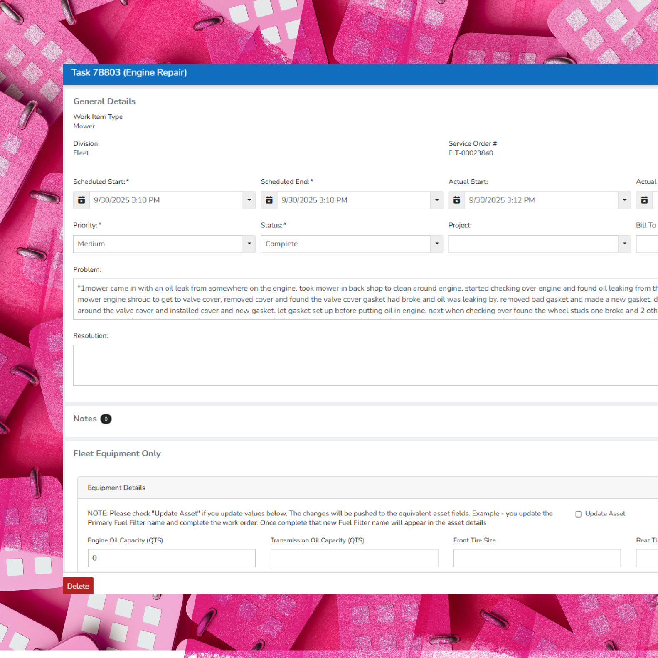Click the Scheduled End calendar icon
The width and height of the screenshot is (658, 658).
pyautogui.click(x=269, y=200)
